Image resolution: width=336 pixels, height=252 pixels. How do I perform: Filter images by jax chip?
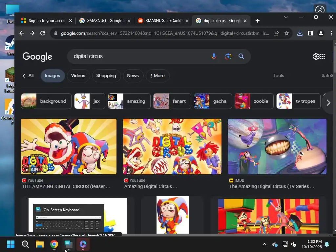click(90, 101)
